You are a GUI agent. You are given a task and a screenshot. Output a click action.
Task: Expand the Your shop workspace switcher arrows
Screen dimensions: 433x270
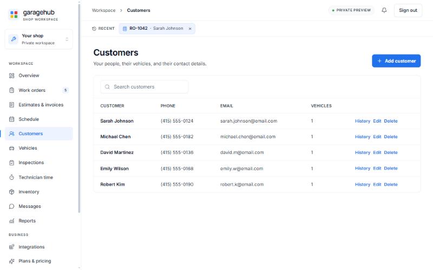[67, 39]
